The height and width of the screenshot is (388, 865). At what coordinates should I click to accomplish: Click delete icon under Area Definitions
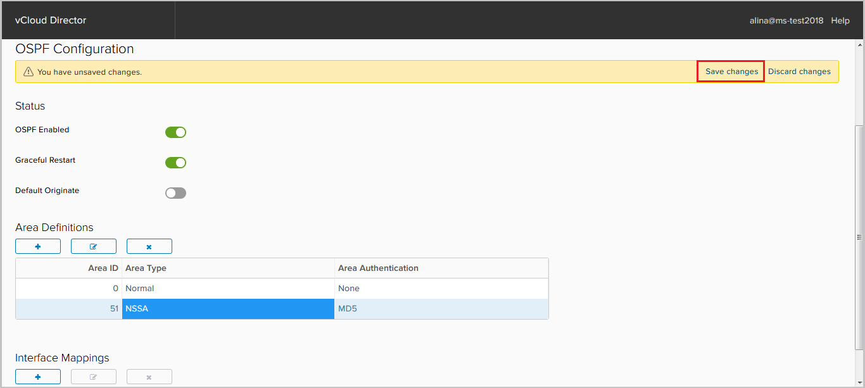149,246
